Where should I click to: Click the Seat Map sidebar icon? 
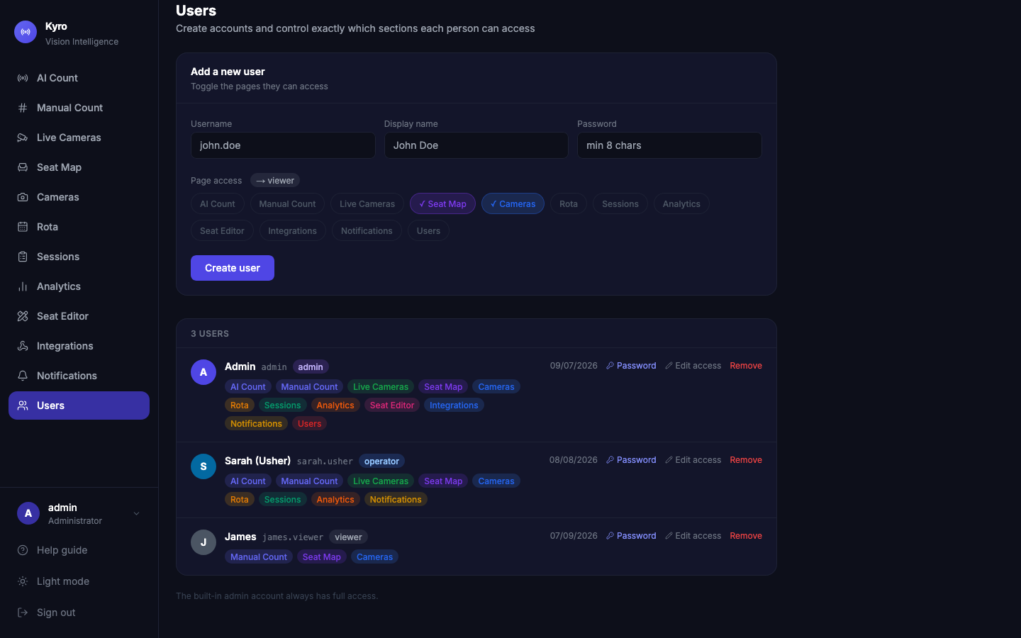pos(23,167)
